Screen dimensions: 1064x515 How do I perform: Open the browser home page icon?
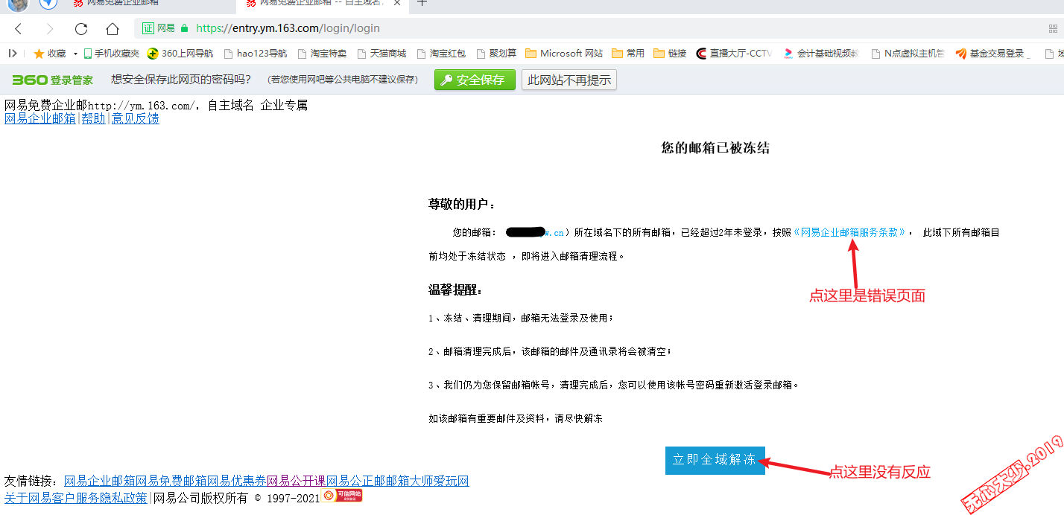113,29
